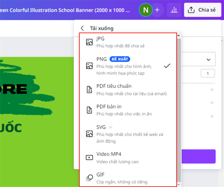The width and height of the screenshot is (224, 187).
Task: Click the checkmark beside PNG option
Action: click(167, 66)
